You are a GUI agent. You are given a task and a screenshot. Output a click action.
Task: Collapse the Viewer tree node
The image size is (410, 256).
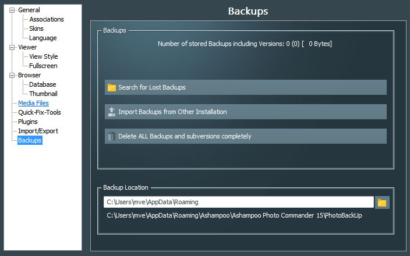(12, 47)
